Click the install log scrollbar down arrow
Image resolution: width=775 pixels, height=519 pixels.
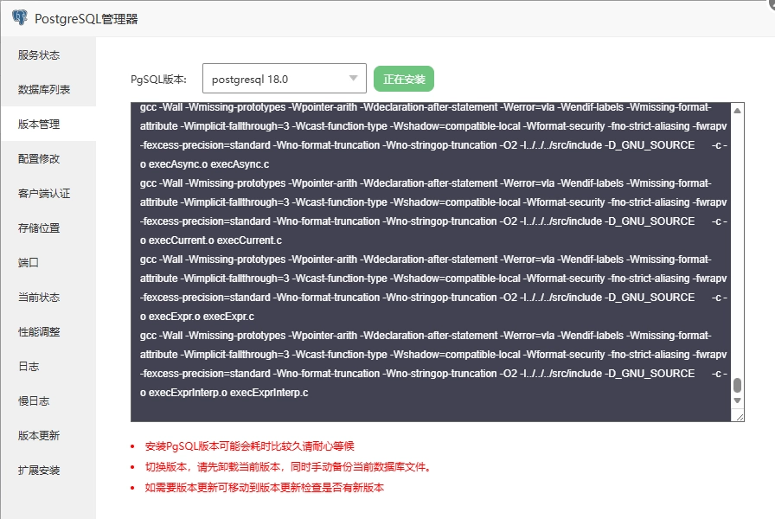[737, 400]
